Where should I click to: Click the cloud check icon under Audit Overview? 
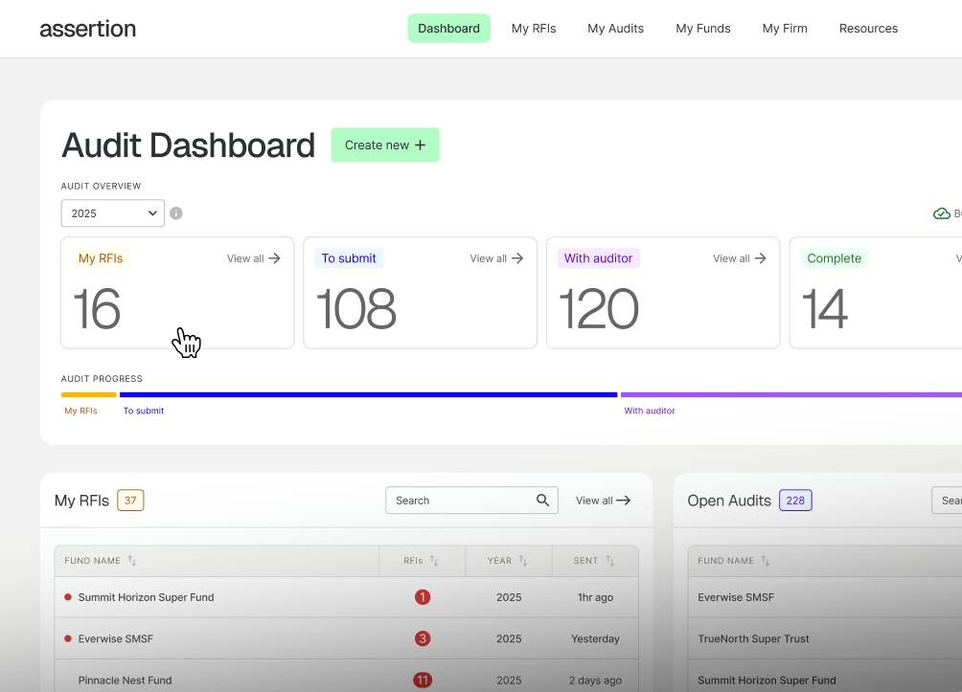tap(941, 213)
